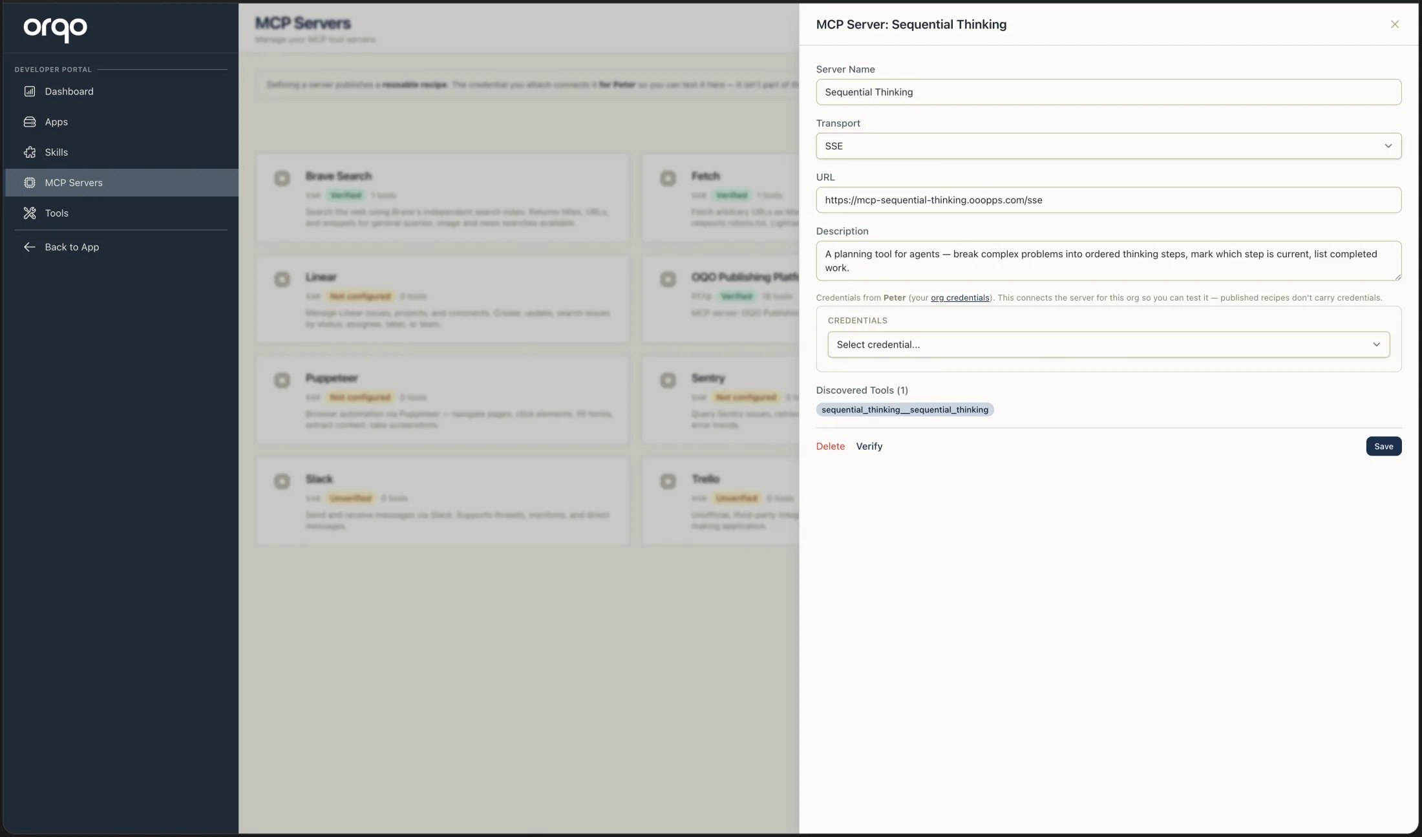Click the MCP Servers page heading

coord(303,23)
